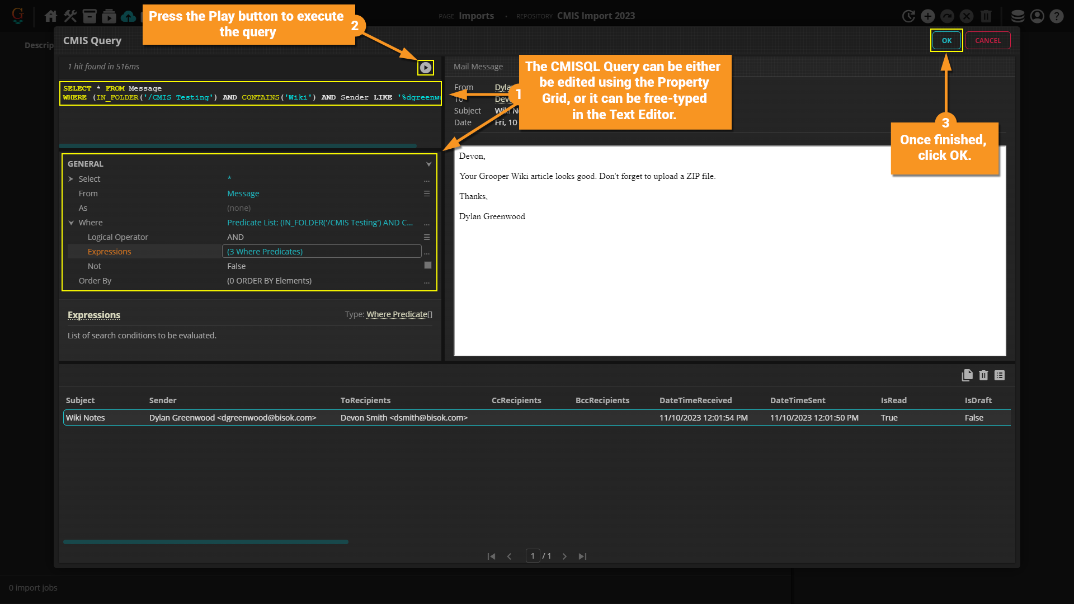Click the results horizontal scrollbar
This screenshot has width=1074, height=604.
[x=206, y=542]
